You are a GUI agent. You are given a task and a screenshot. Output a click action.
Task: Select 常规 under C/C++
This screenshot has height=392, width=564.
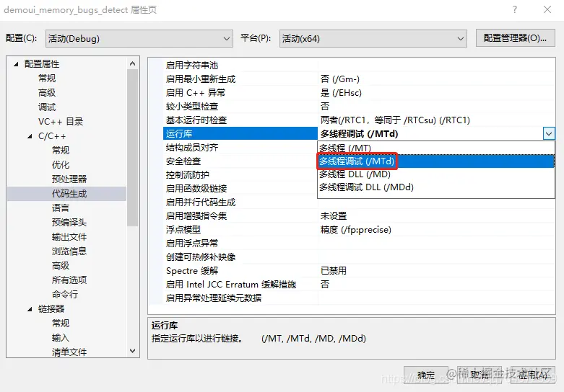pos(61,151)
